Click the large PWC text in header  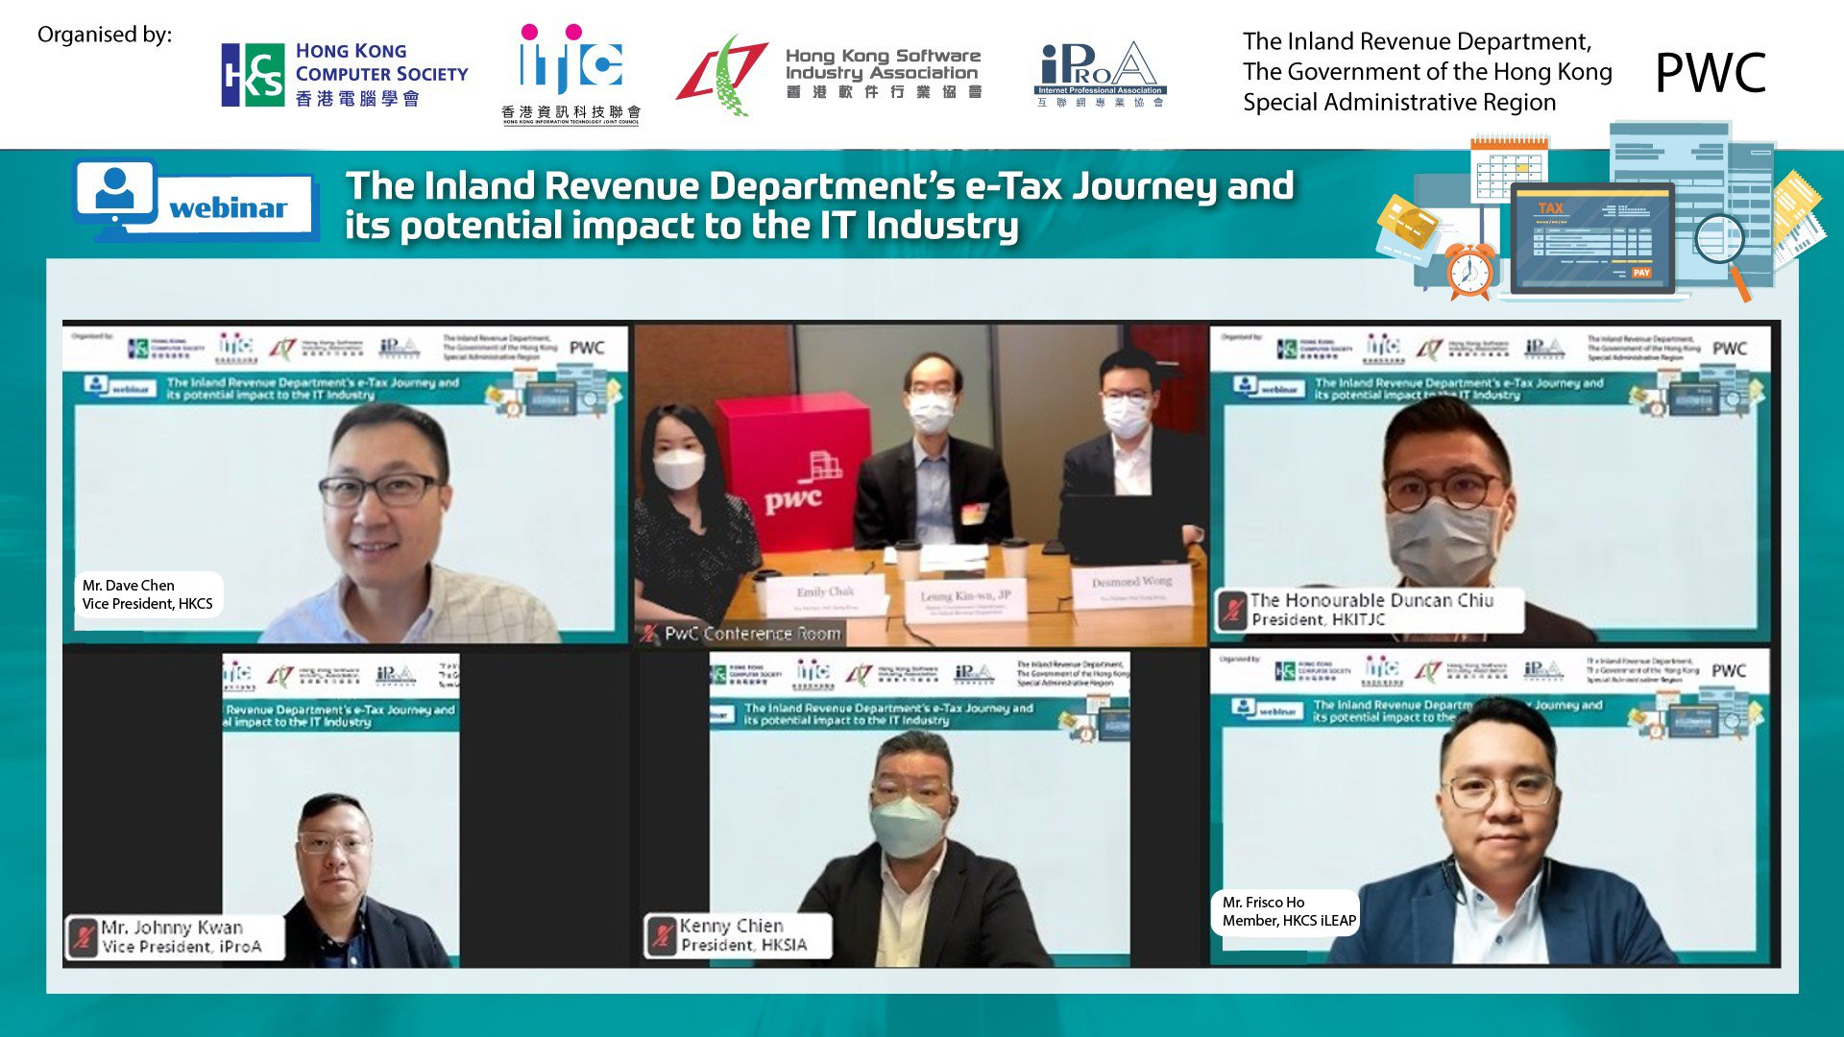coord(1711,73)
